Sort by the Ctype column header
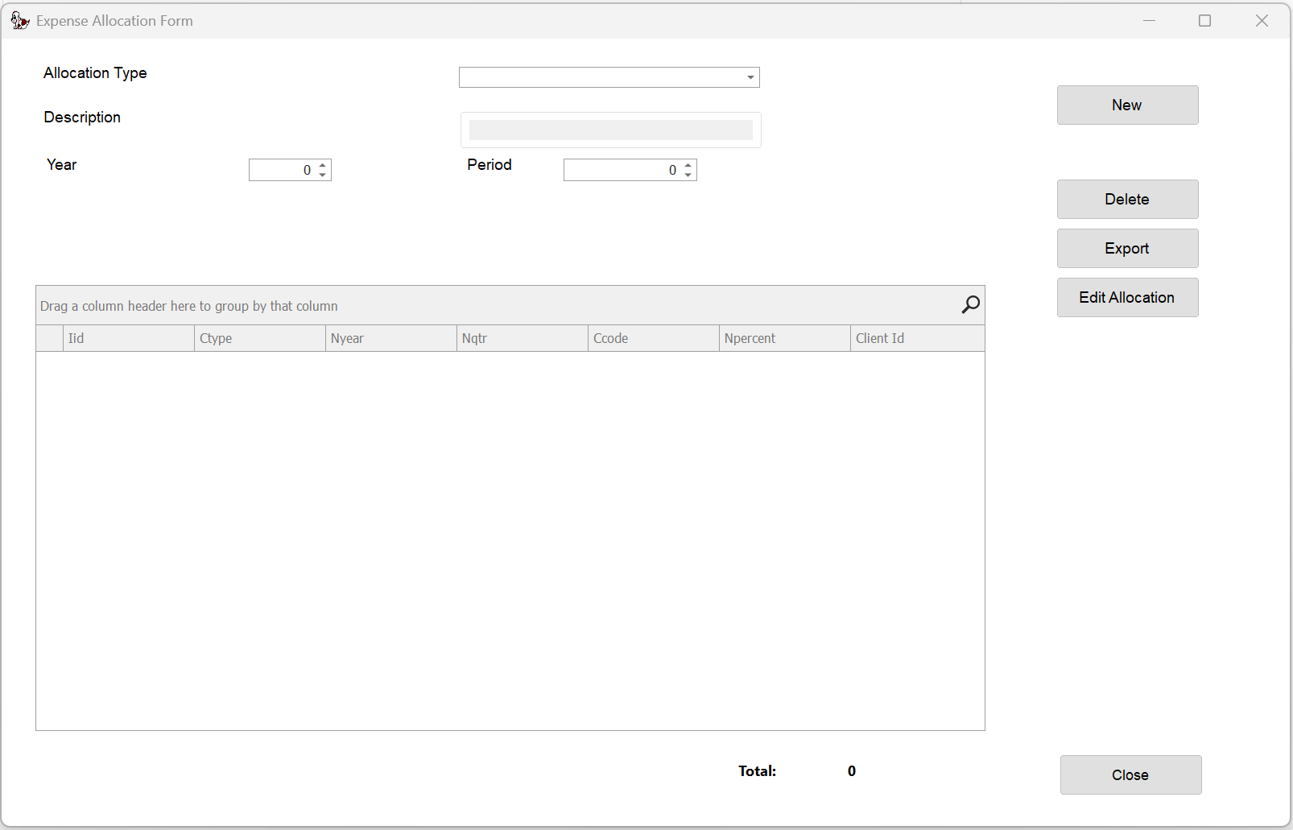 [260, 338]
